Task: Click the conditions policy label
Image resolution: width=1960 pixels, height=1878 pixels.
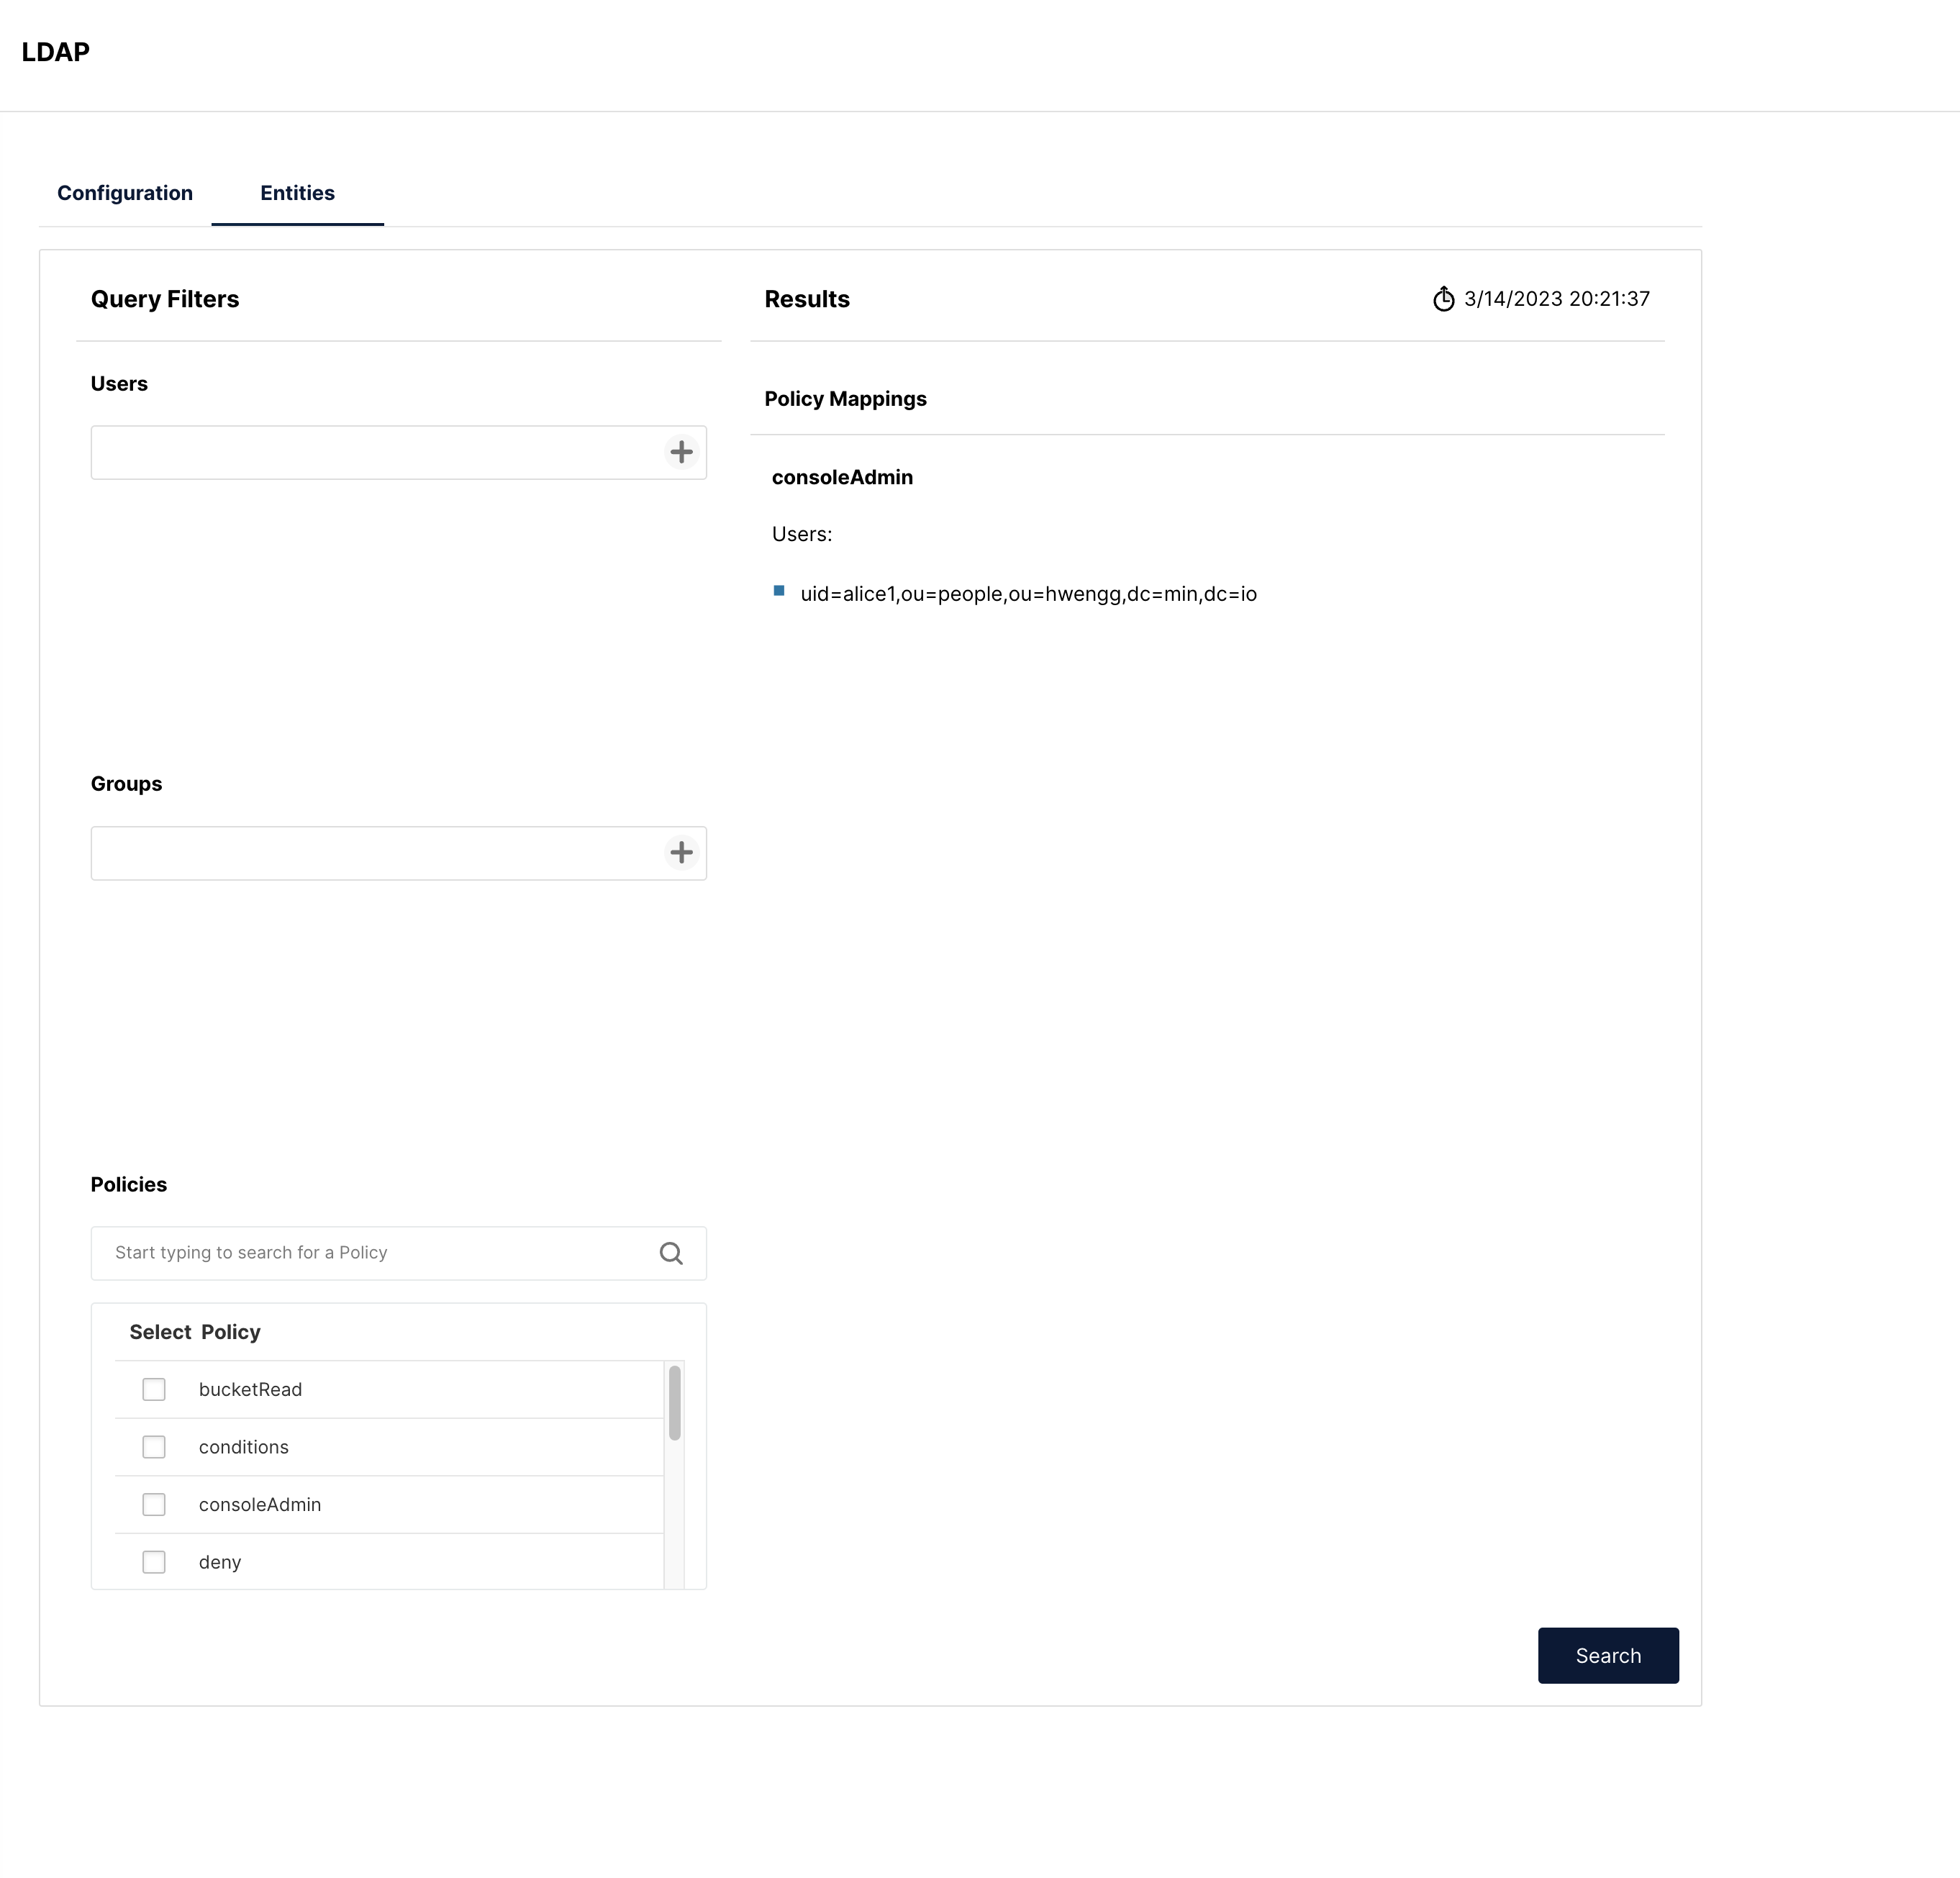Action: 244,1447
